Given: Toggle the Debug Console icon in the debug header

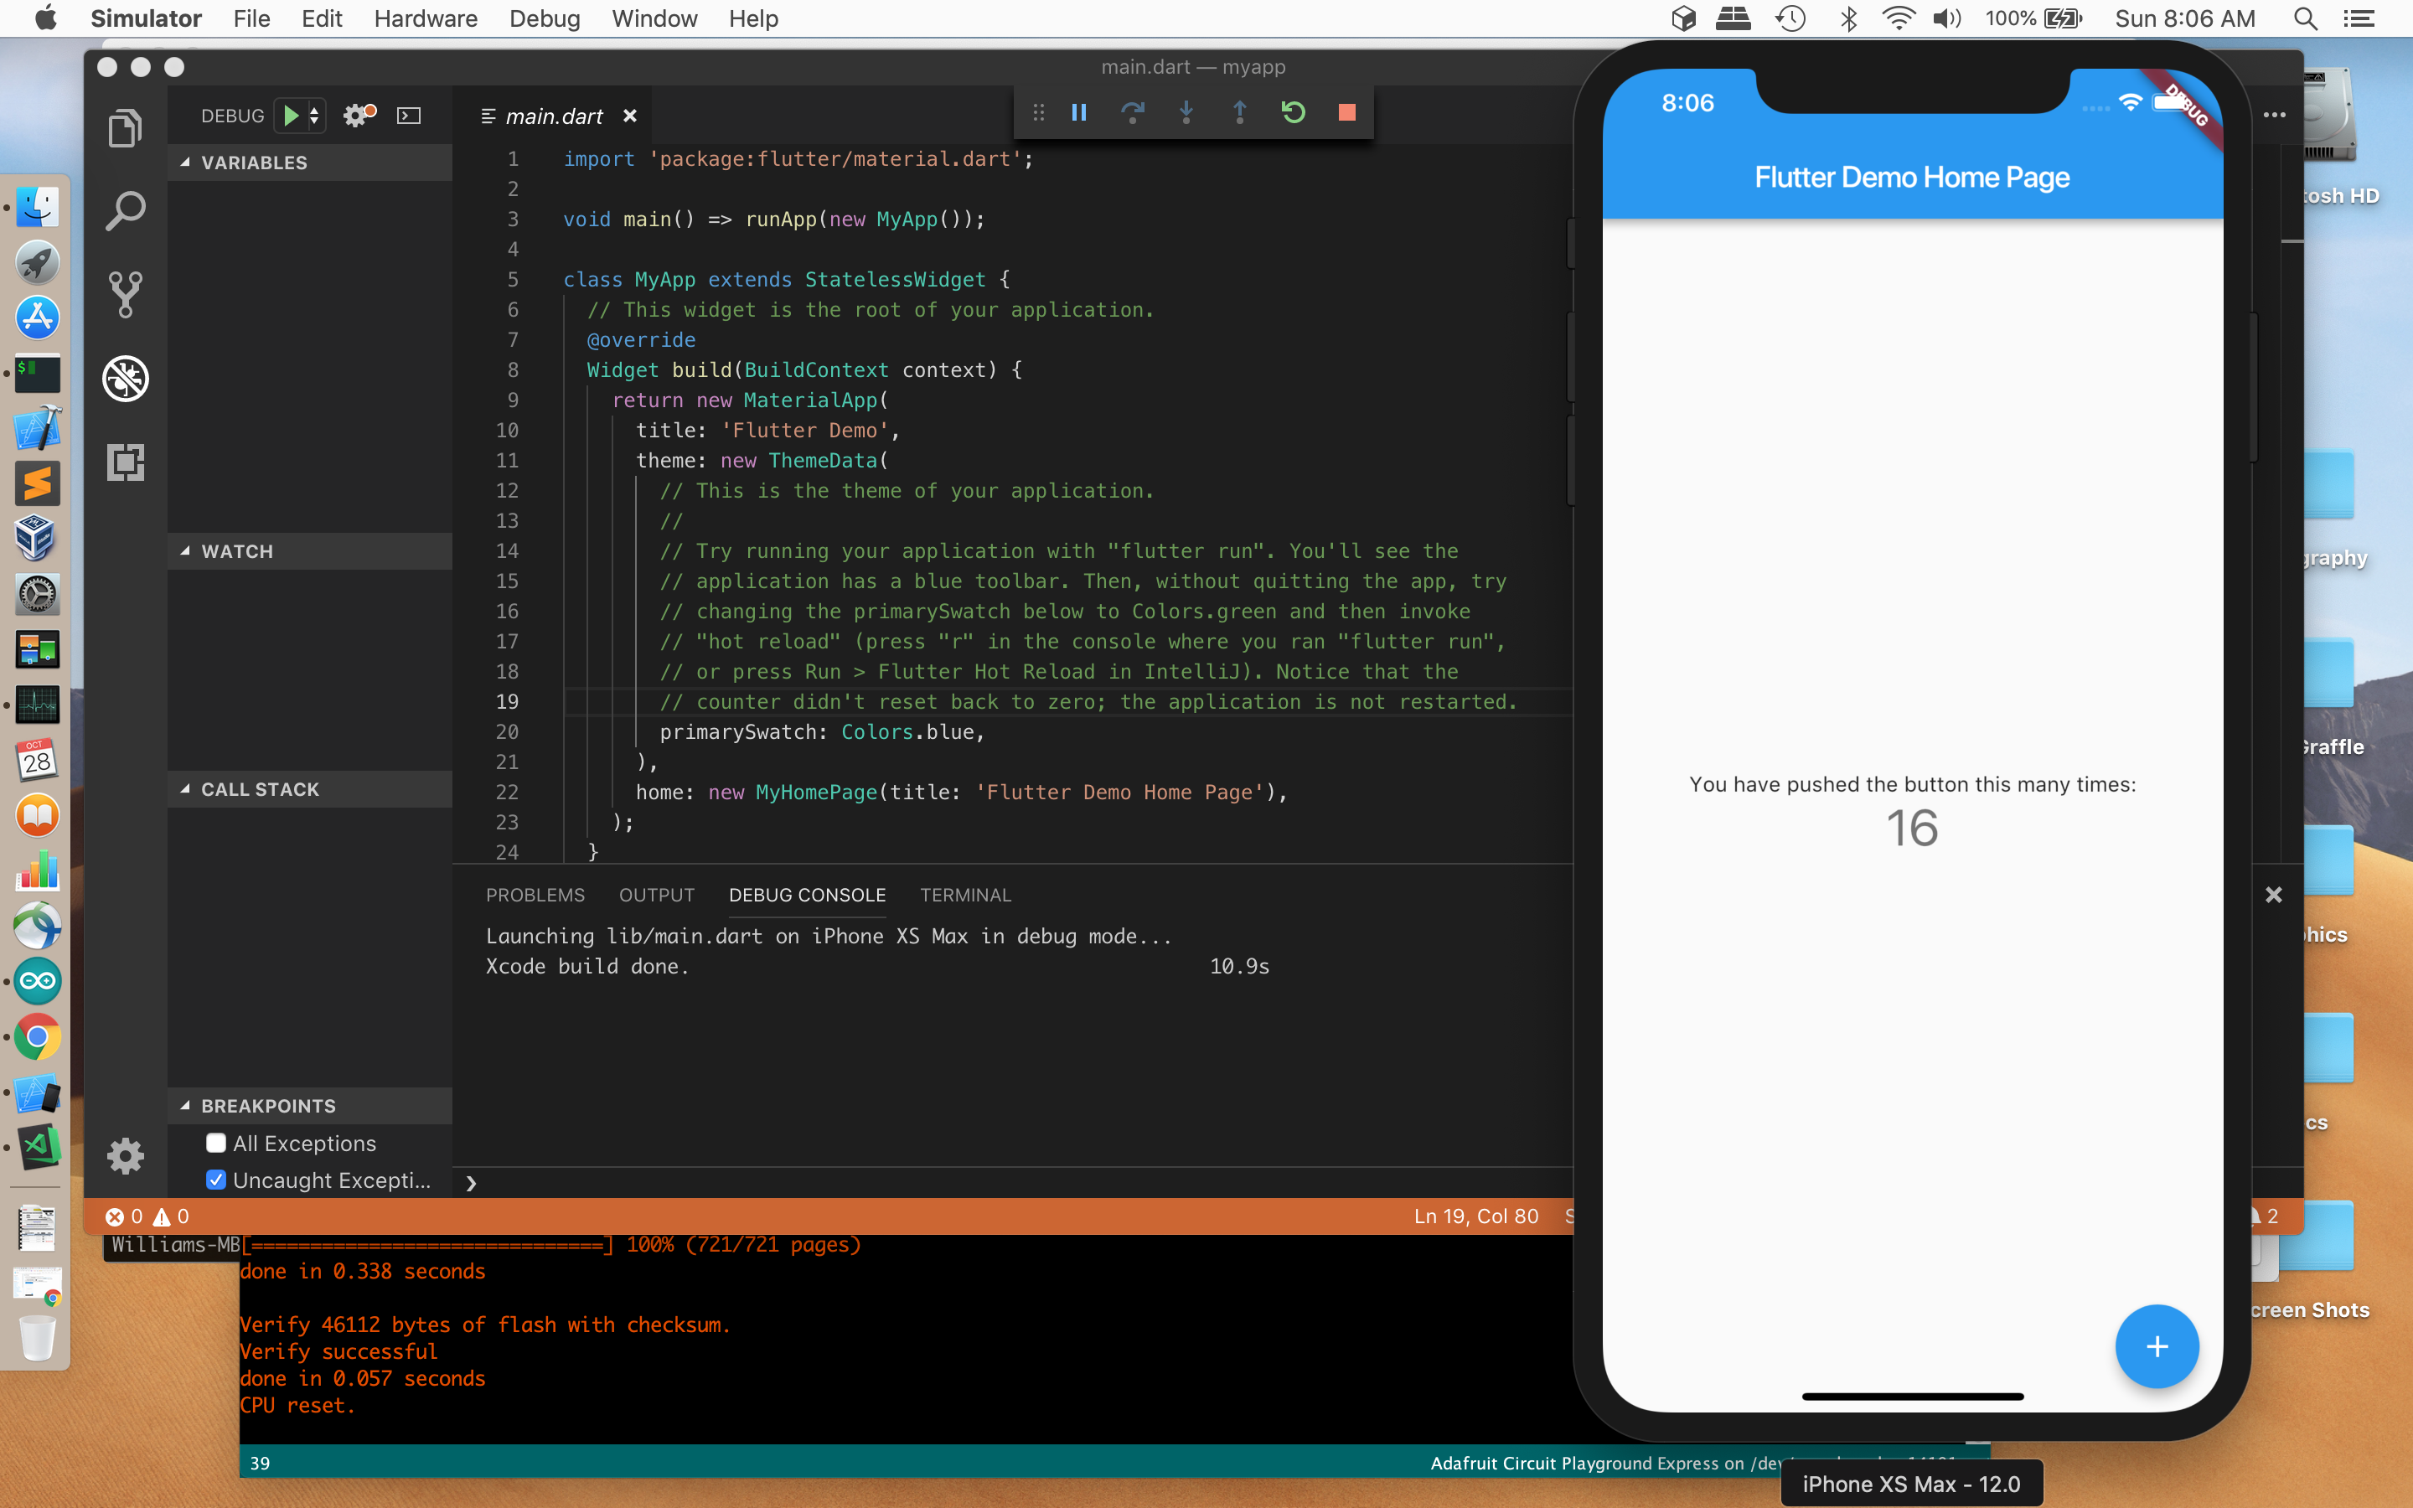Looking at the screenshot, I should [409, 116].
